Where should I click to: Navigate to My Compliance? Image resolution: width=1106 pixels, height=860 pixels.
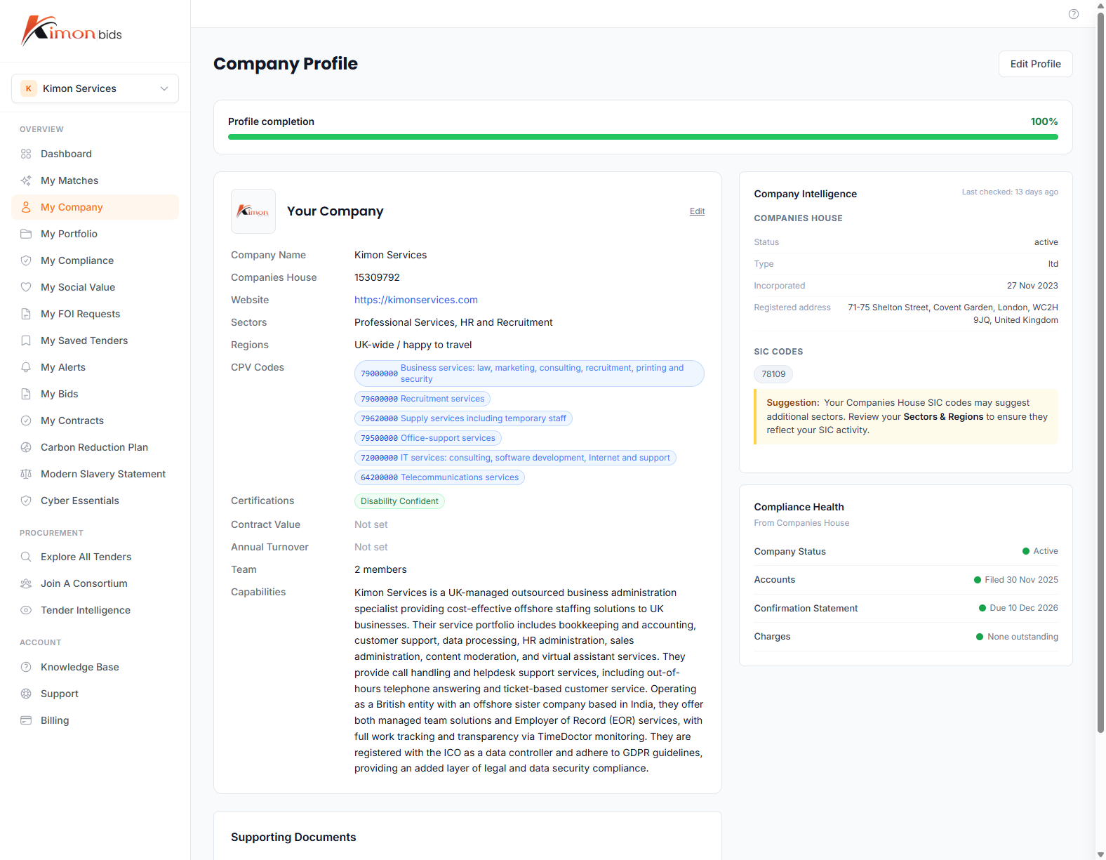[95, 260]
